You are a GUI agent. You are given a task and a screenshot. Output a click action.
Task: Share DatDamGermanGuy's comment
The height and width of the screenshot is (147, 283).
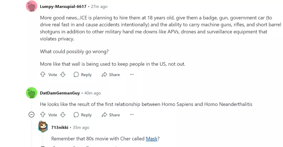pyautogui.click(x=111, y=115)
